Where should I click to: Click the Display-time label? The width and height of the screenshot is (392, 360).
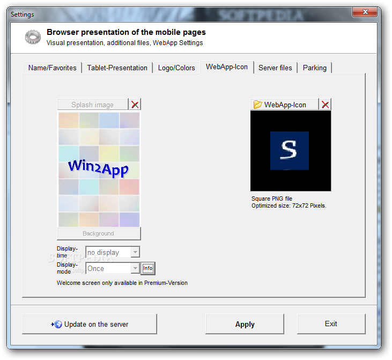point(67,252)
